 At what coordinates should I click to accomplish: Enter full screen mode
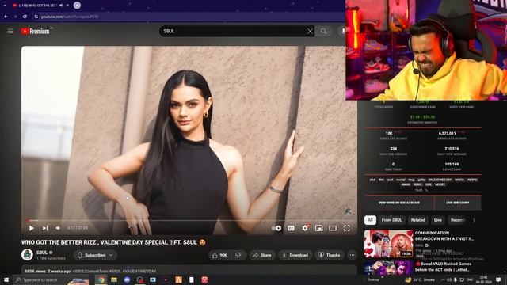pos(347,228)
